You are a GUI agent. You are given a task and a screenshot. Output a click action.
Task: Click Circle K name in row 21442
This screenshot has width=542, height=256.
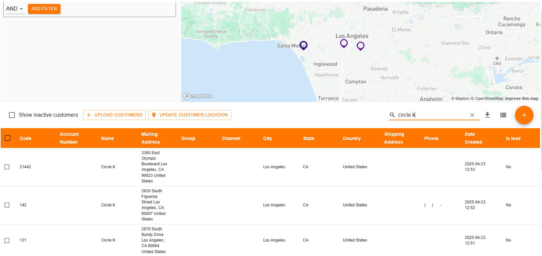click(x=108, y=167)
